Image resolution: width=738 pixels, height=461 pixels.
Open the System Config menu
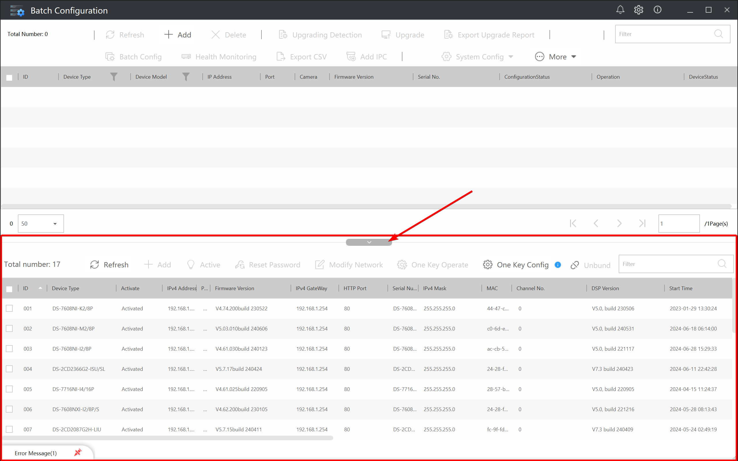477,56
